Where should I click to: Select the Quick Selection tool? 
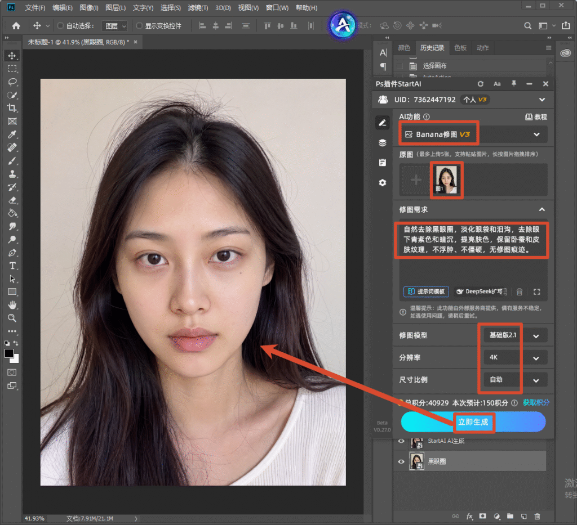12,95
